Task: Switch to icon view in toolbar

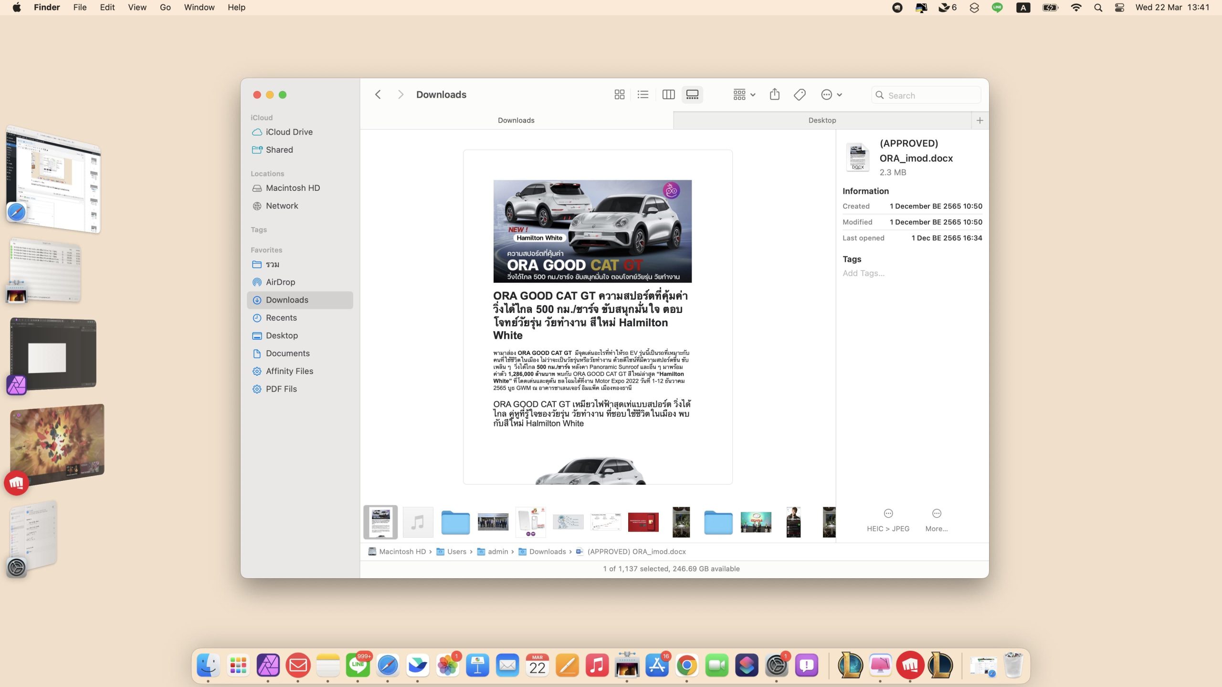Action: coord(619,94)
